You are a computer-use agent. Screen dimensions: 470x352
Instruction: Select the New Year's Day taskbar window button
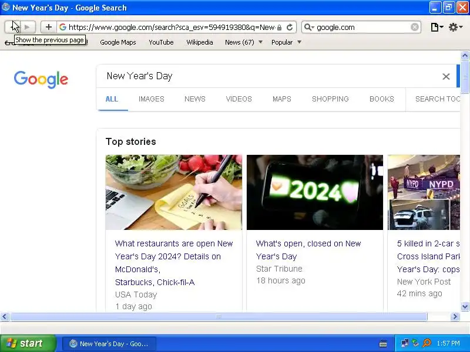point(109,344)
